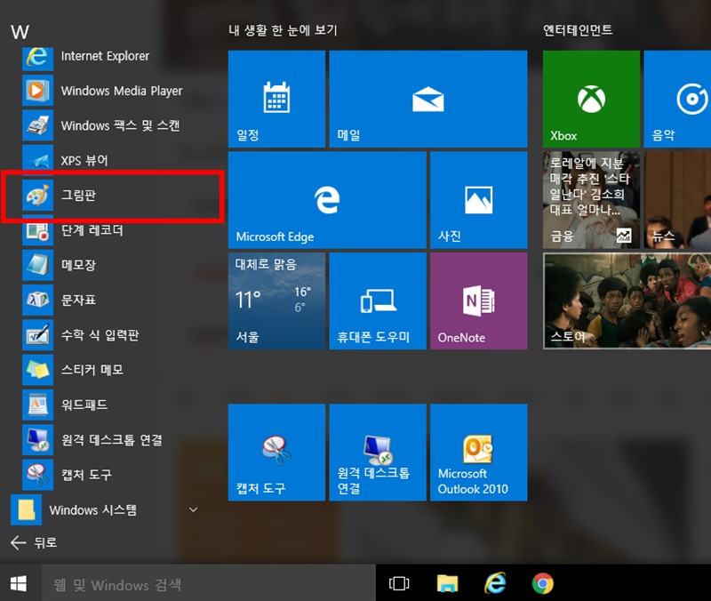Image resolution: width=711 pixels, height=601 pixels.
Task: Open Internet Explorer icon in the app list
Action: (37, 58)
